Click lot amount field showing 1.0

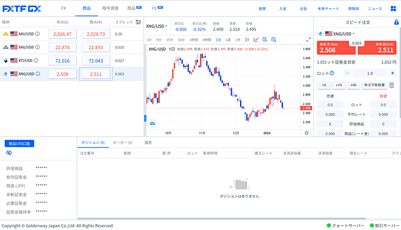[370, 73]
